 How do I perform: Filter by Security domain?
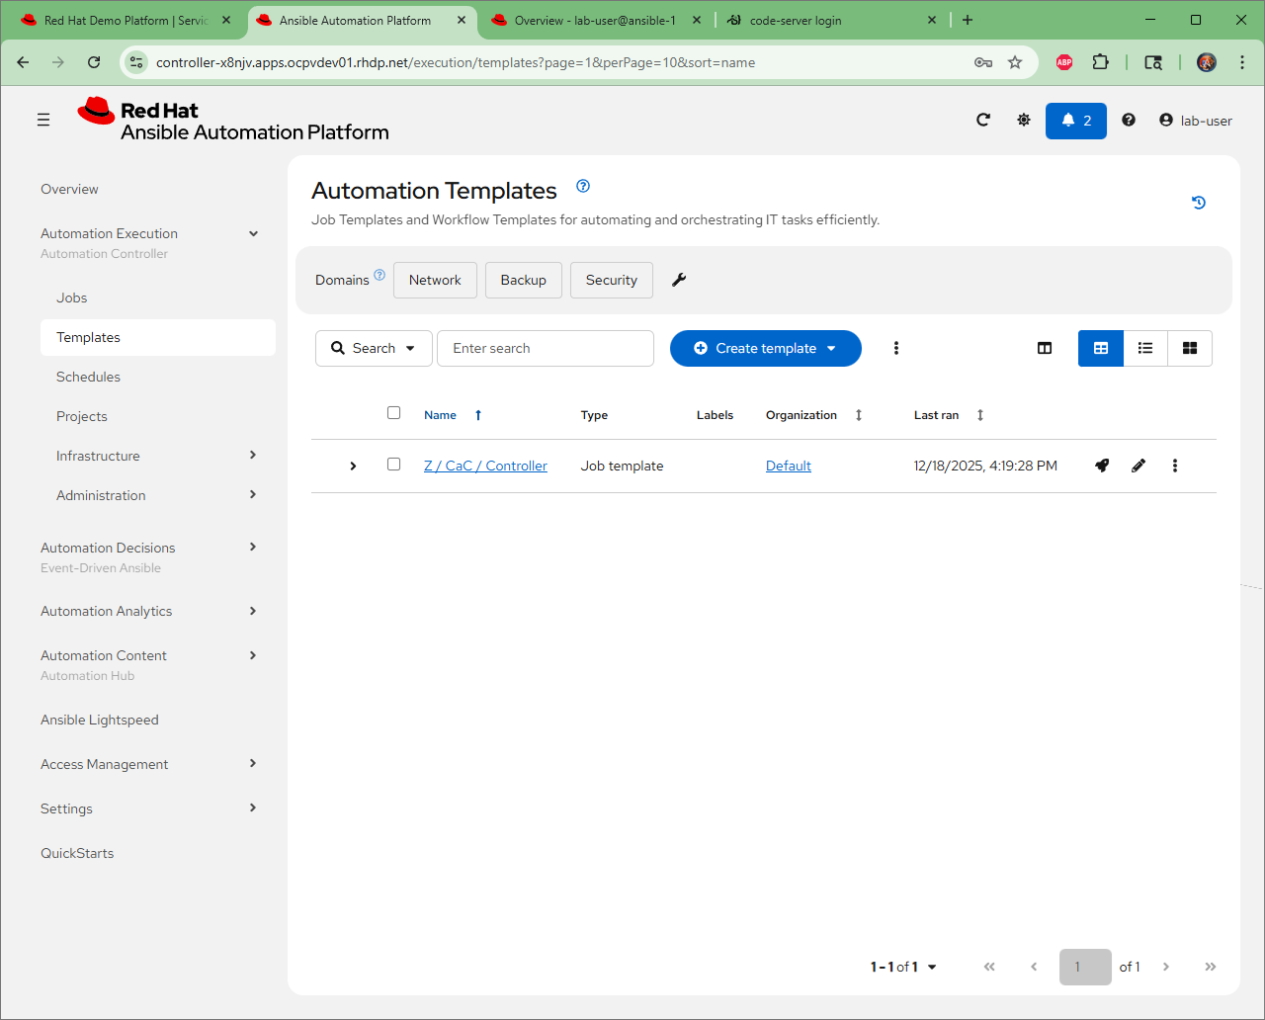pos(611,280)
